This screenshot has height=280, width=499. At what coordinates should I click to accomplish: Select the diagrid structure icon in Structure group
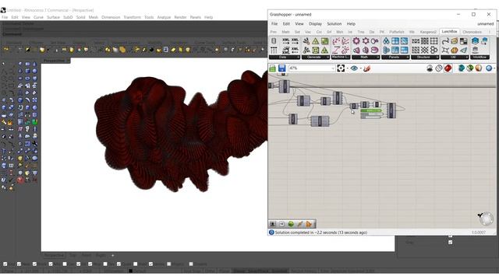pyautogui.click(x=425, y=50)
